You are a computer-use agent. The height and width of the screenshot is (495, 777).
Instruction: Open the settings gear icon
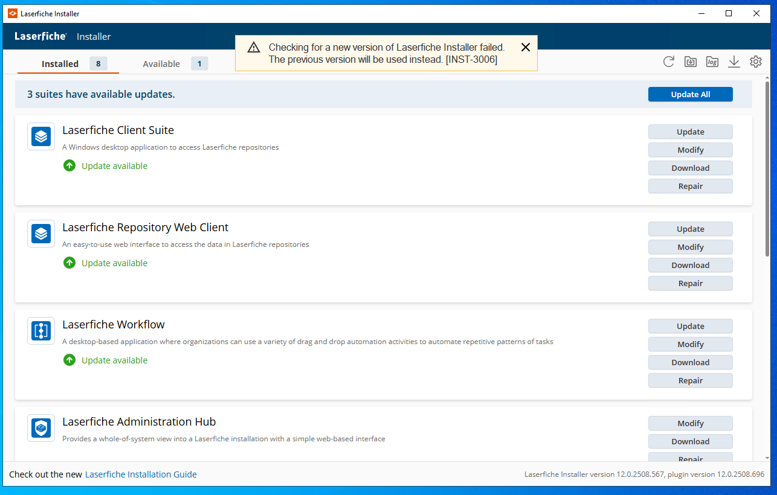(756, 62)
